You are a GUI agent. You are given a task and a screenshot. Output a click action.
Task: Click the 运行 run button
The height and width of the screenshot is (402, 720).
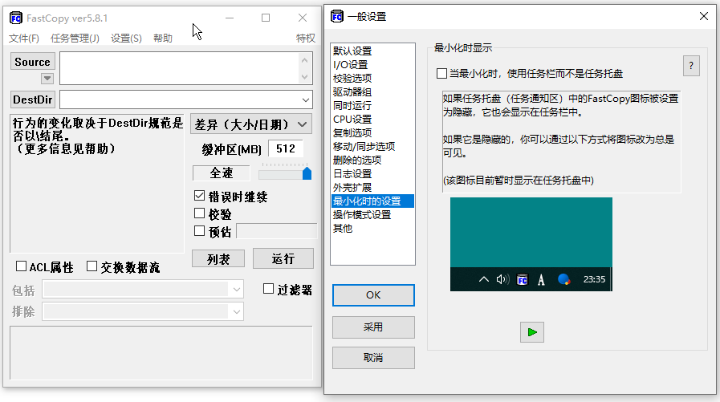tap(283, 259)
